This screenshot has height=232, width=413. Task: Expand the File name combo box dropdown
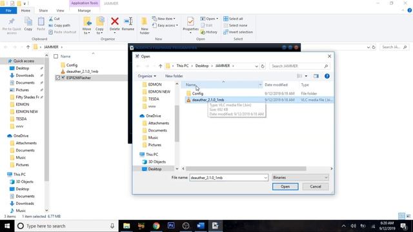265,178
